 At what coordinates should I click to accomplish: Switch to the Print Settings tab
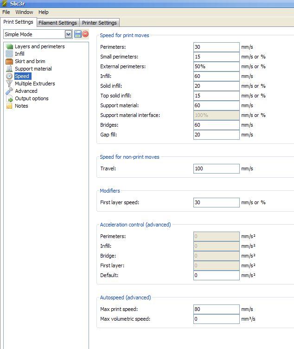18,22
